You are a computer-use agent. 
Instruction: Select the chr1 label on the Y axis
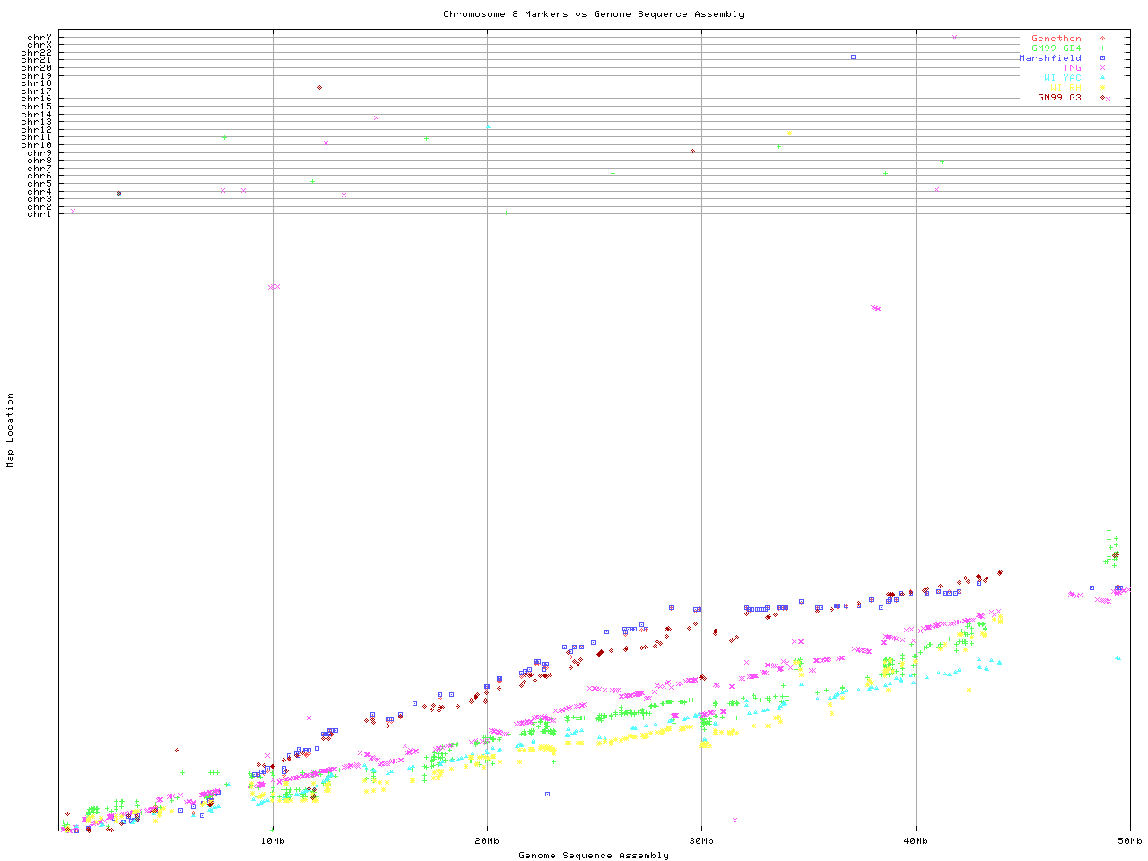click(x=39, y=214)
